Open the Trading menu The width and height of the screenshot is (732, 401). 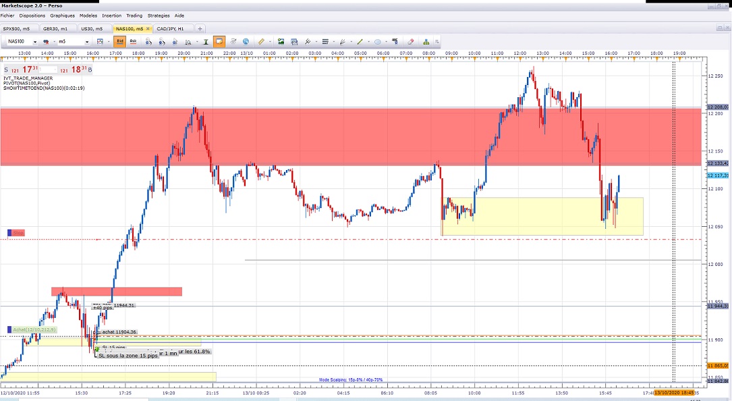pos(134,16)
